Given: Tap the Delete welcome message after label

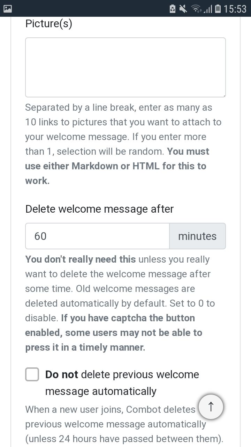Looking at the screenshot, I should point(99,209).
